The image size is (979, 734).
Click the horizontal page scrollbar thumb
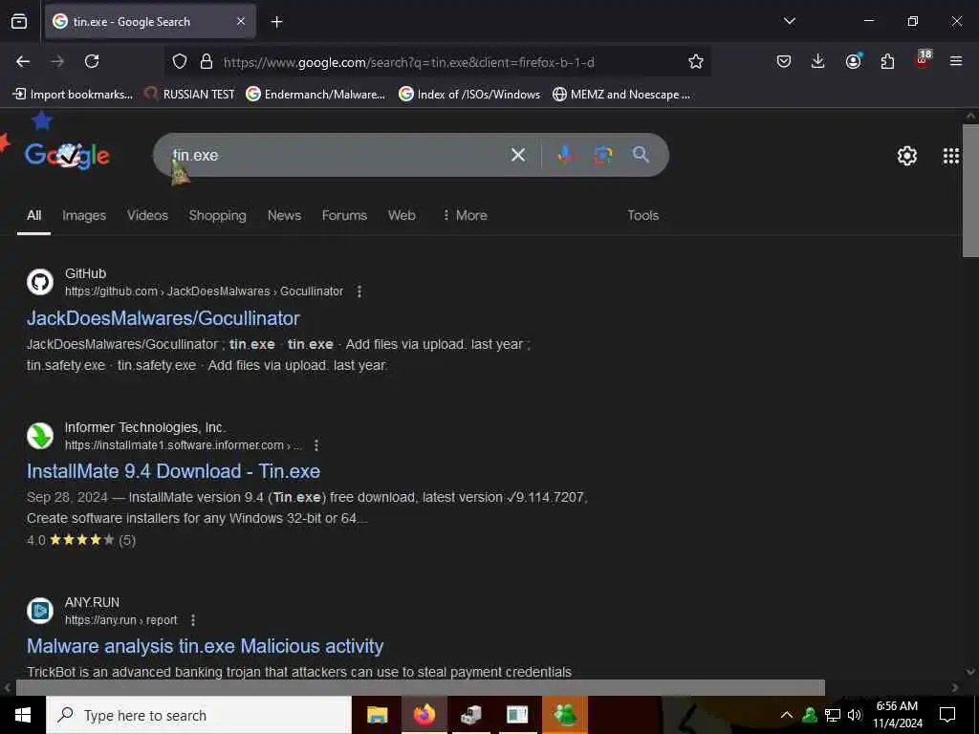(421, 687)
